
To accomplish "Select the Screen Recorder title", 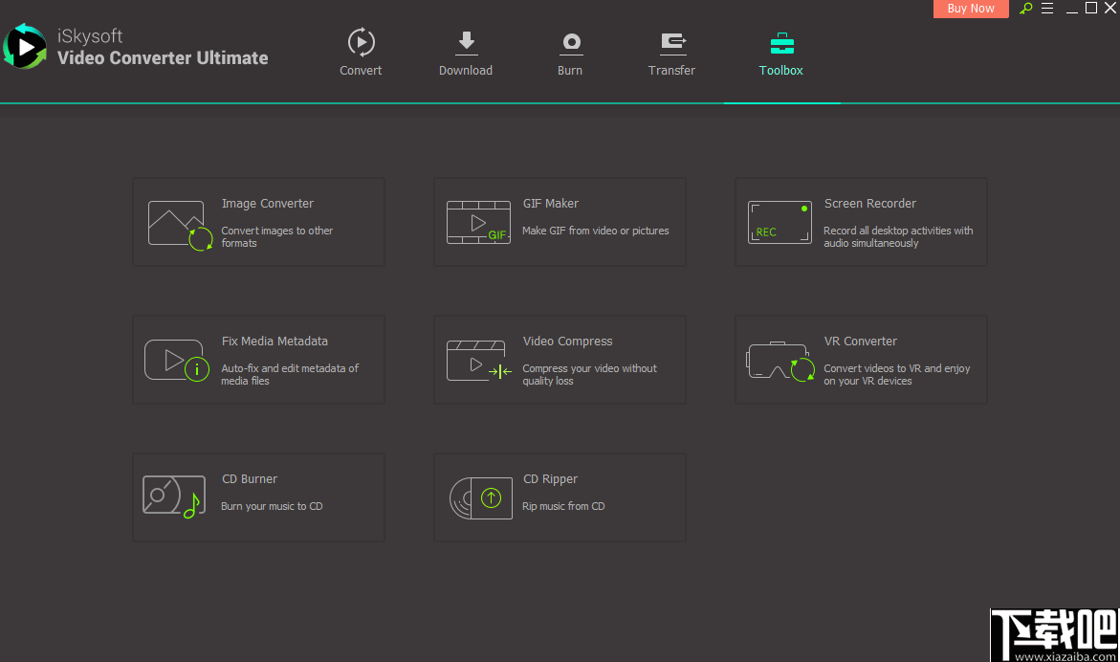I will (x=870, y=204).
